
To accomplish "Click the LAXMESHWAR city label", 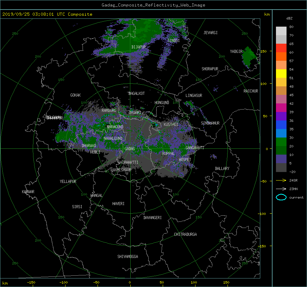I will tap(121, 170).
